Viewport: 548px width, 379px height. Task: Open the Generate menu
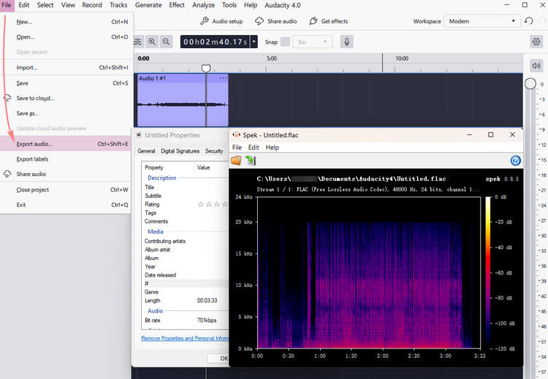[x=148, y=5]
